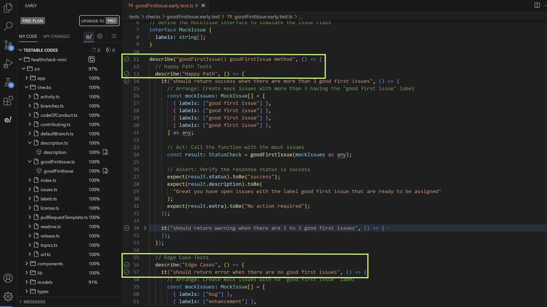Open branches.ts in the tree
Image resolution: width=547 pixels, height=307 pixels.
(52, 106)
